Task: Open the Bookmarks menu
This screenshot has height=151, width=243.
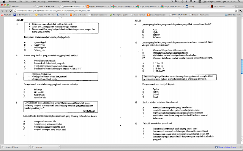Action: [54, 2]
